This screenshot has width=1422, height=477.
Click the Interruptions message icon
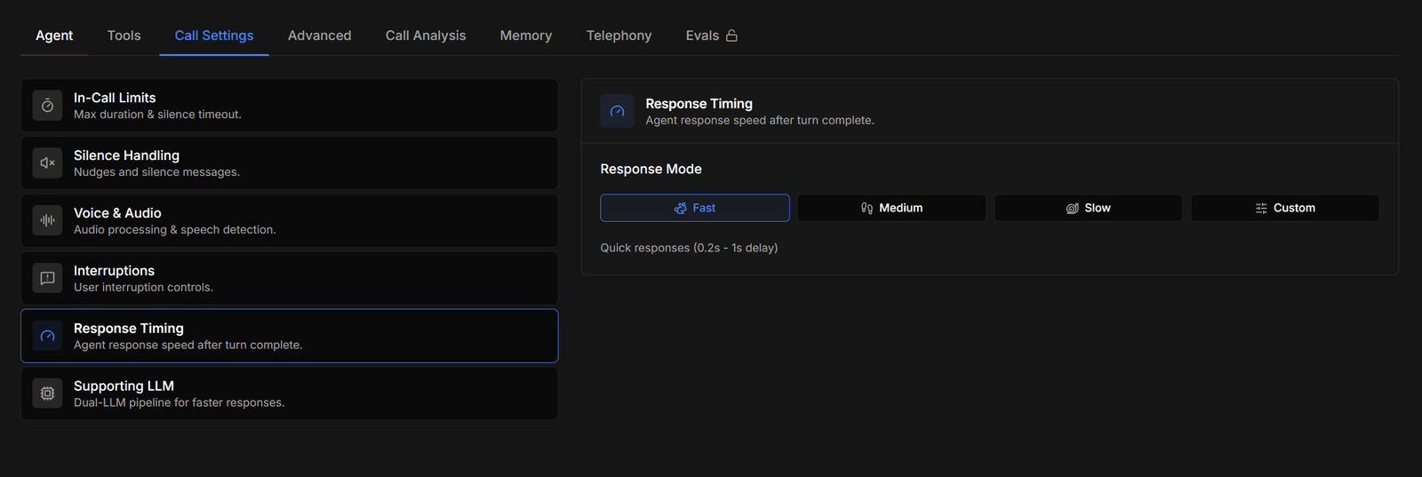tap(47, 278)
